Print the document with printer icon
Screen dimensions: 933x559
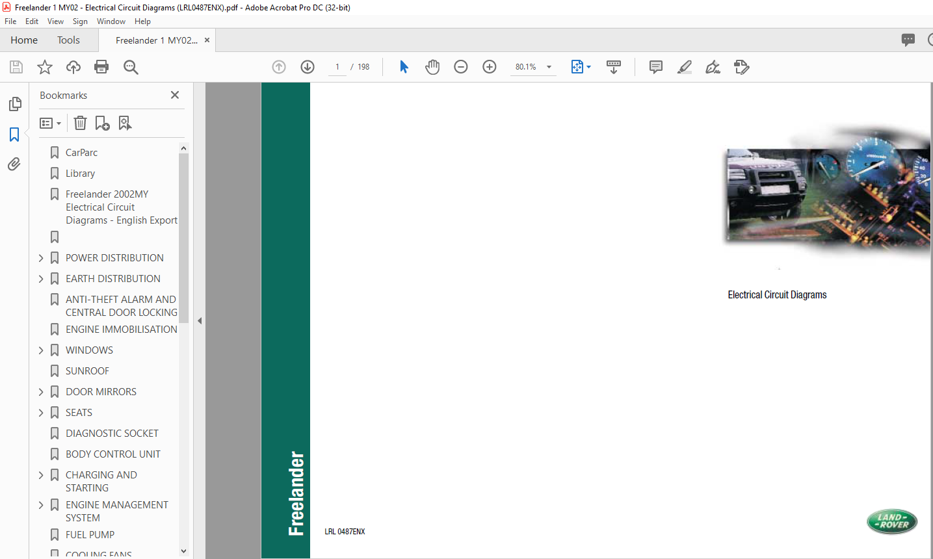[101, 67]
